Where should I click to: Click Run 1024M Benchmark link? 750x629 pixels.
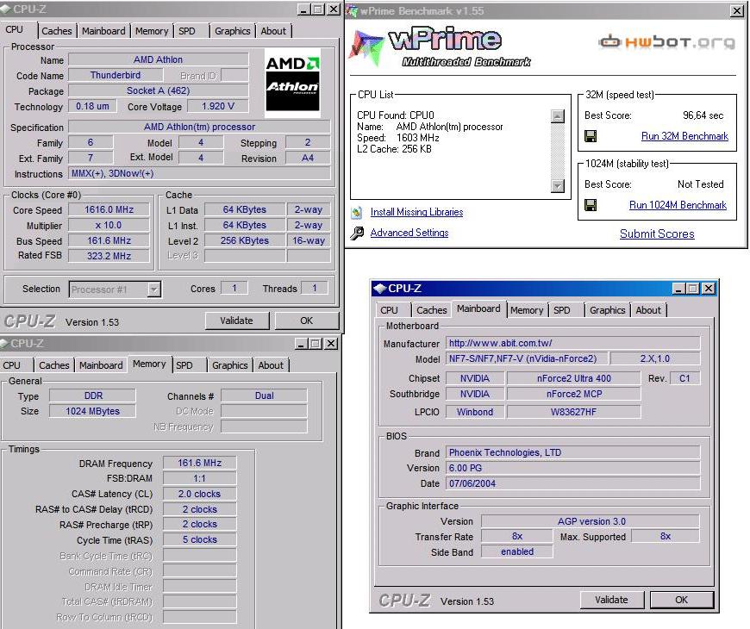[678, 205]
